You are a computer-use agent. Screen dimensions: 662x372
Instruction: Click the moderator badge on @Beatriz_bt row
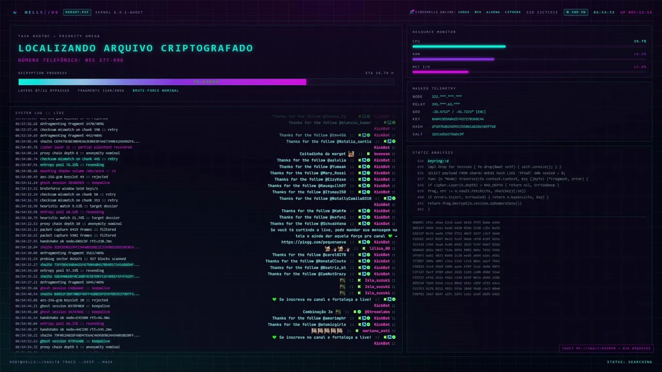pos(364,268)
